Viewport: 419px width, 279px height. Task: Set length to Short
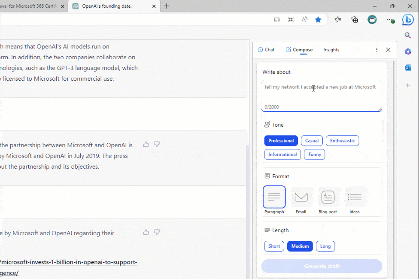[x=274, y=246]
